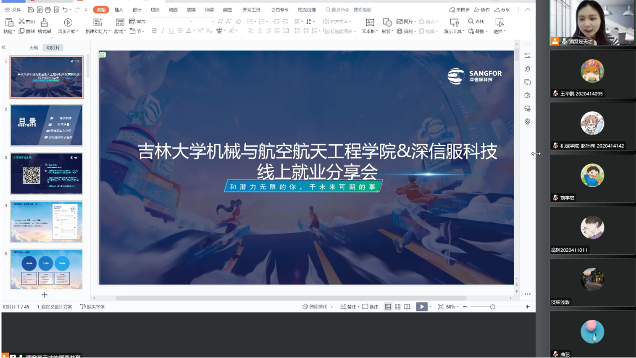This screenshot has height=358, width=636.
Task: Insert a text box (文本框)
Action: (x=369, y=22)
